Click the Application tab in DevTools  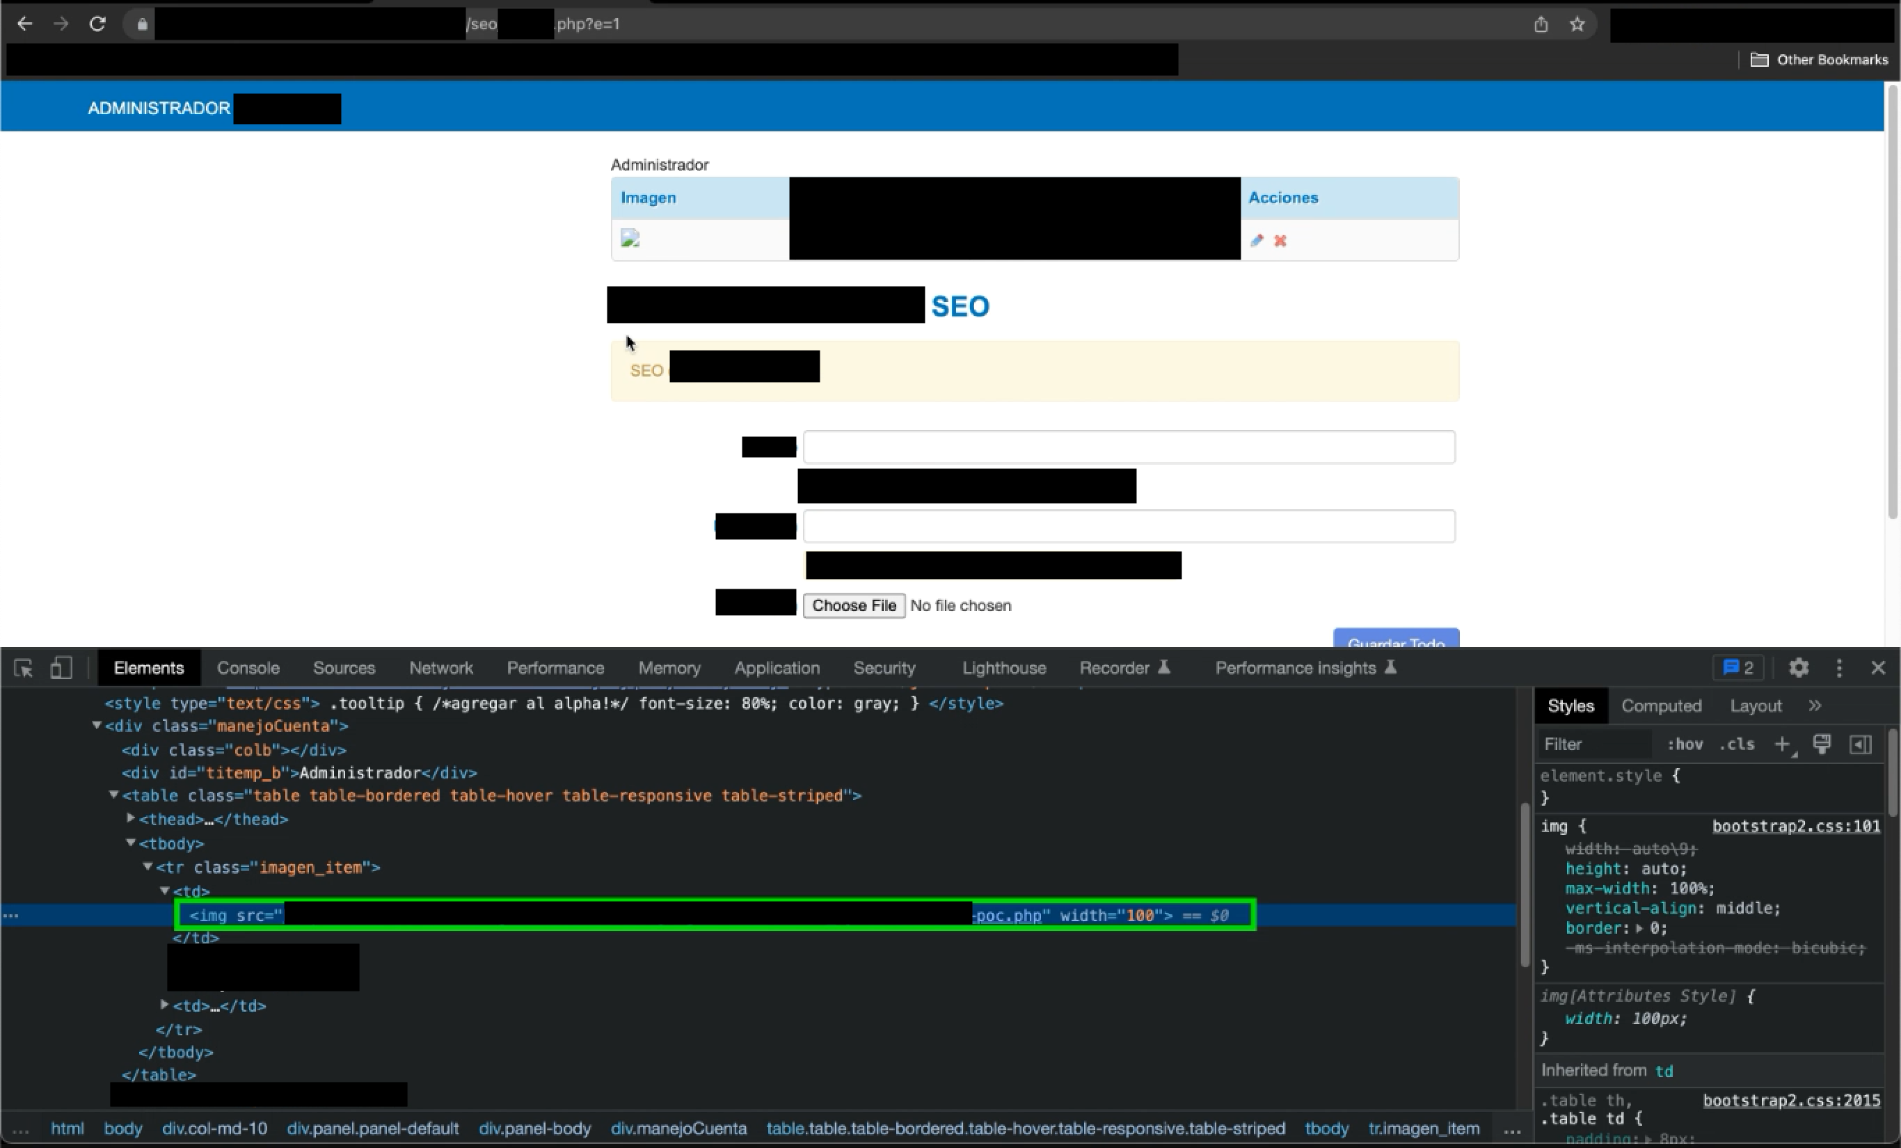(x=777, y=667)
